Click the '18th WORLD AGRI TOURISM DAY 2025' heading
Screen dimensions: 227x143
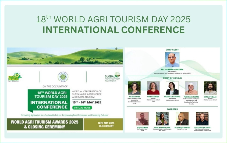pos(113,19)
